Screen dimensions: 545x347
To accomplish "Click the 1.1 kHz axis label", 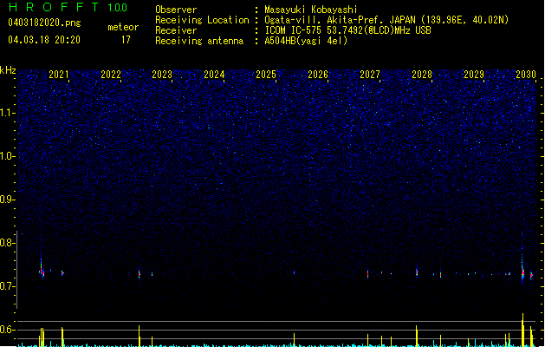I will (7, 113).
